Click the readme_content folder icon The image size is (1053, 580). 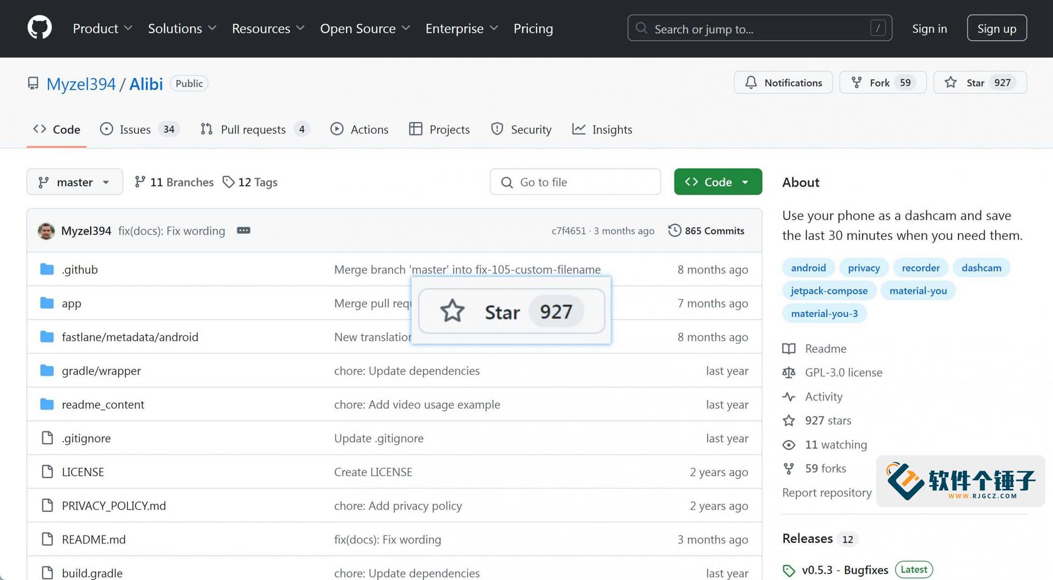[x=47, y=404]
